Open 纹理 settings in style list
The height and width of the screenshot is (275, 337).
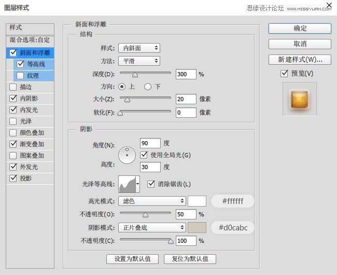[x=33, y=76]
